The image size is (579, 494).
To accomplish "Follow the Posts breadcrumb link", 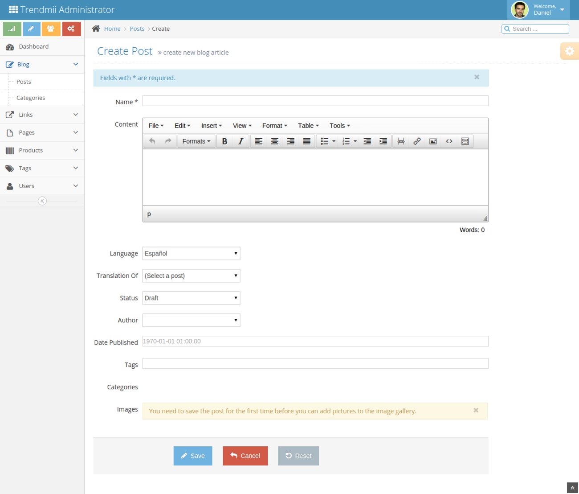I will point(137,29).
